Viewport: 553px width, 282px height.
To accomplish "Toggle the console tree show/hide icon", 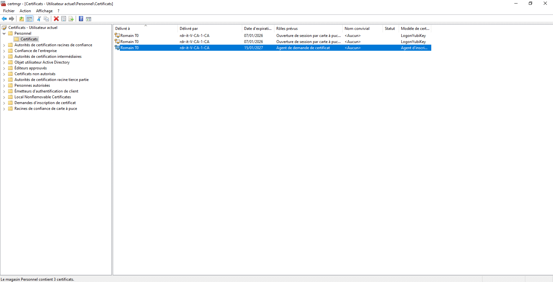I will tap(29, 19).
